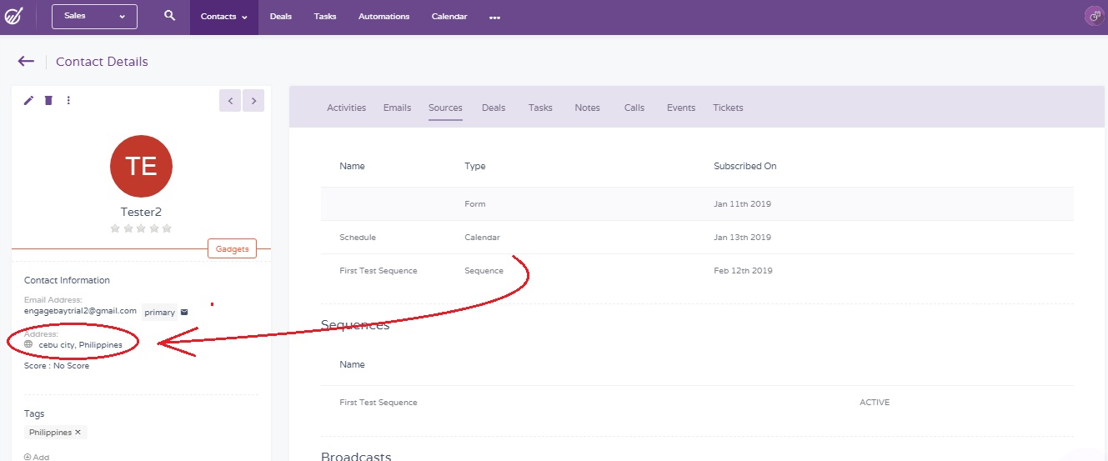Viewport: 1108px width, 461px height.
Task: Remove the Philippines tag with X
Action: [78, 433]
